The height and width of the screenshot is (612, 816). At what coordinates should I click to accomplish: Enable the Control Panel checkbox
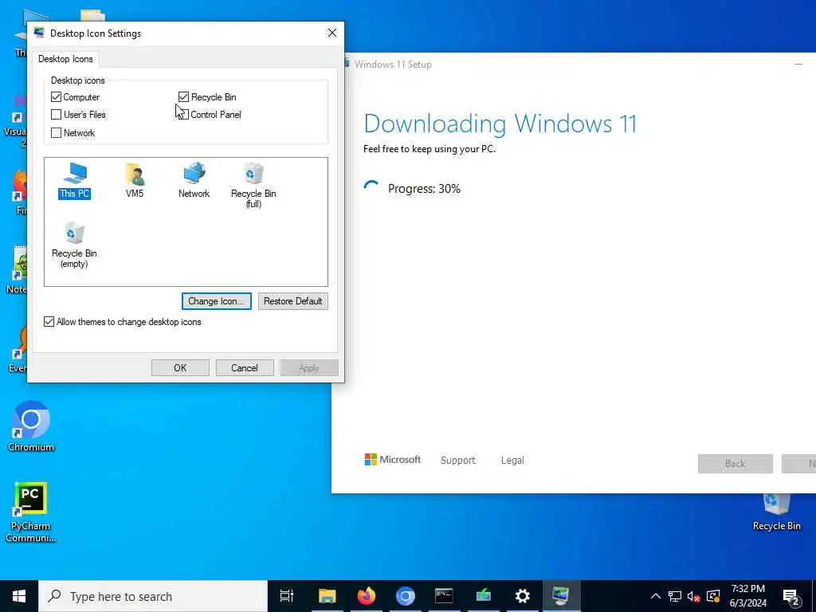[183, 115]
